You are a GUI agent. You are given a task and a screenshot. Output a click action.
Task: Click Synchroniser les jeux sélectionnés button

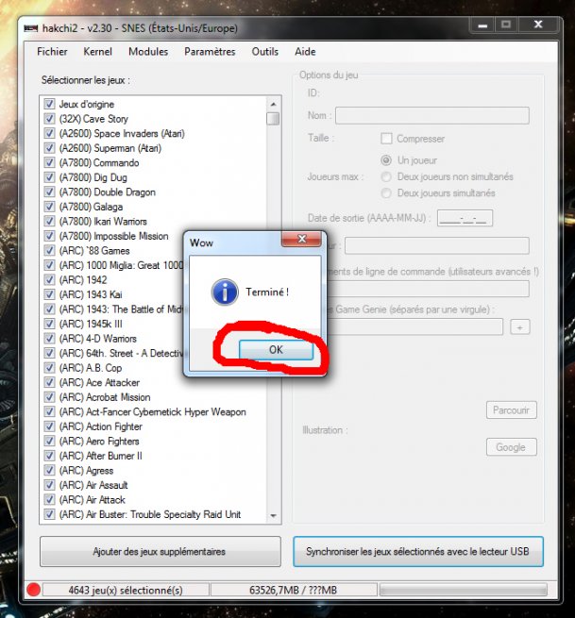click(417, 551)
